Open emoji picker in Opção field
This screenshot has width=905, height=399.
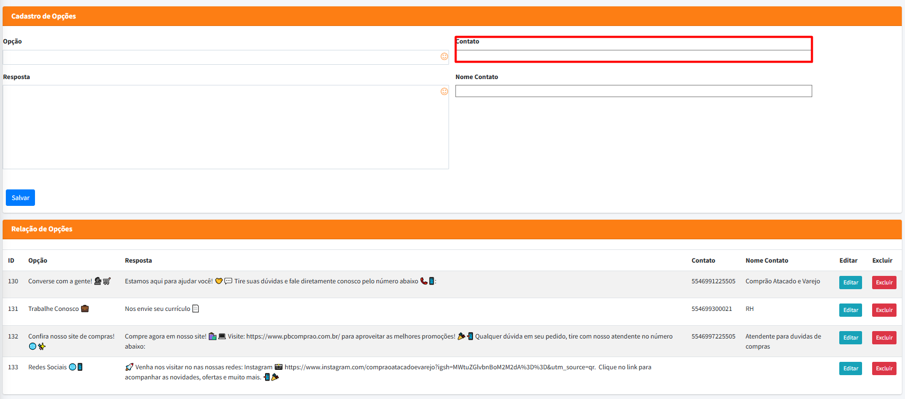[444, 57]
